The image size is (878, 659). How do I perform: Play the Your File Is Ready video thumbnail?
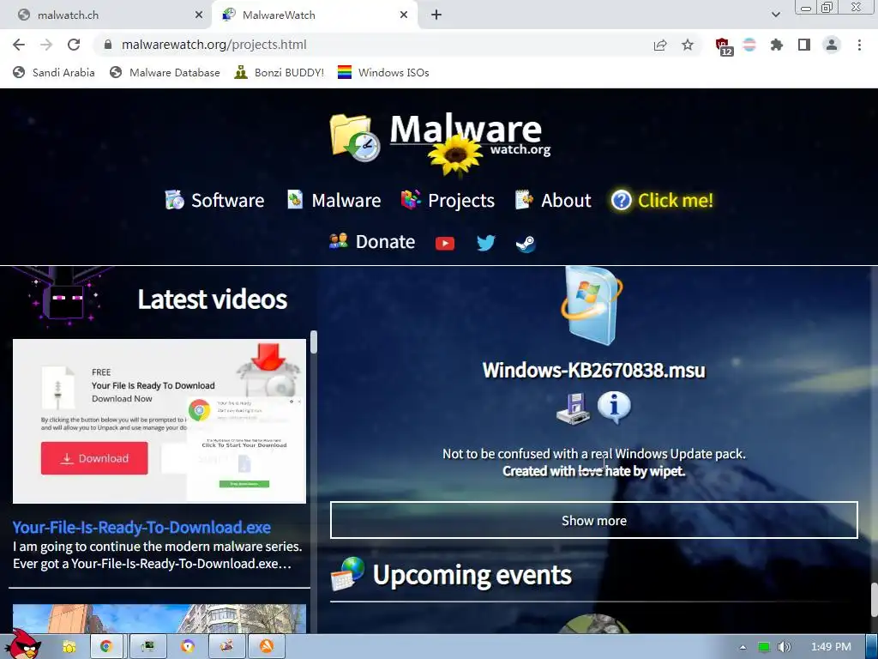pos(159,420)
